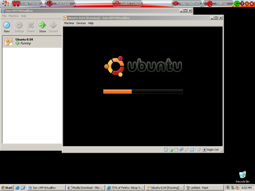Switch to Ubuntu-8.04 [Running] taskbar button
The height and width of the screenshot is (191, 255).
165,188
